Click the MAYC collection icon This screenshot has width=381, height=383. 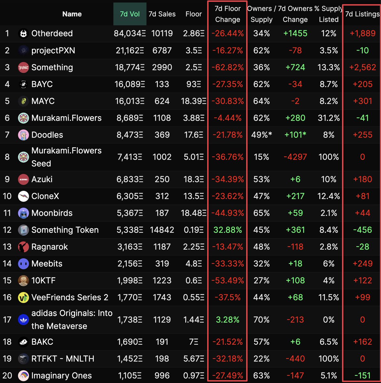23,101
